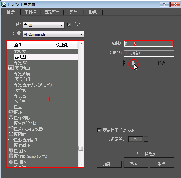Screen dimensions: 181x178
Task: Click the 圆环 torus icon
Action: click(11, 112)
